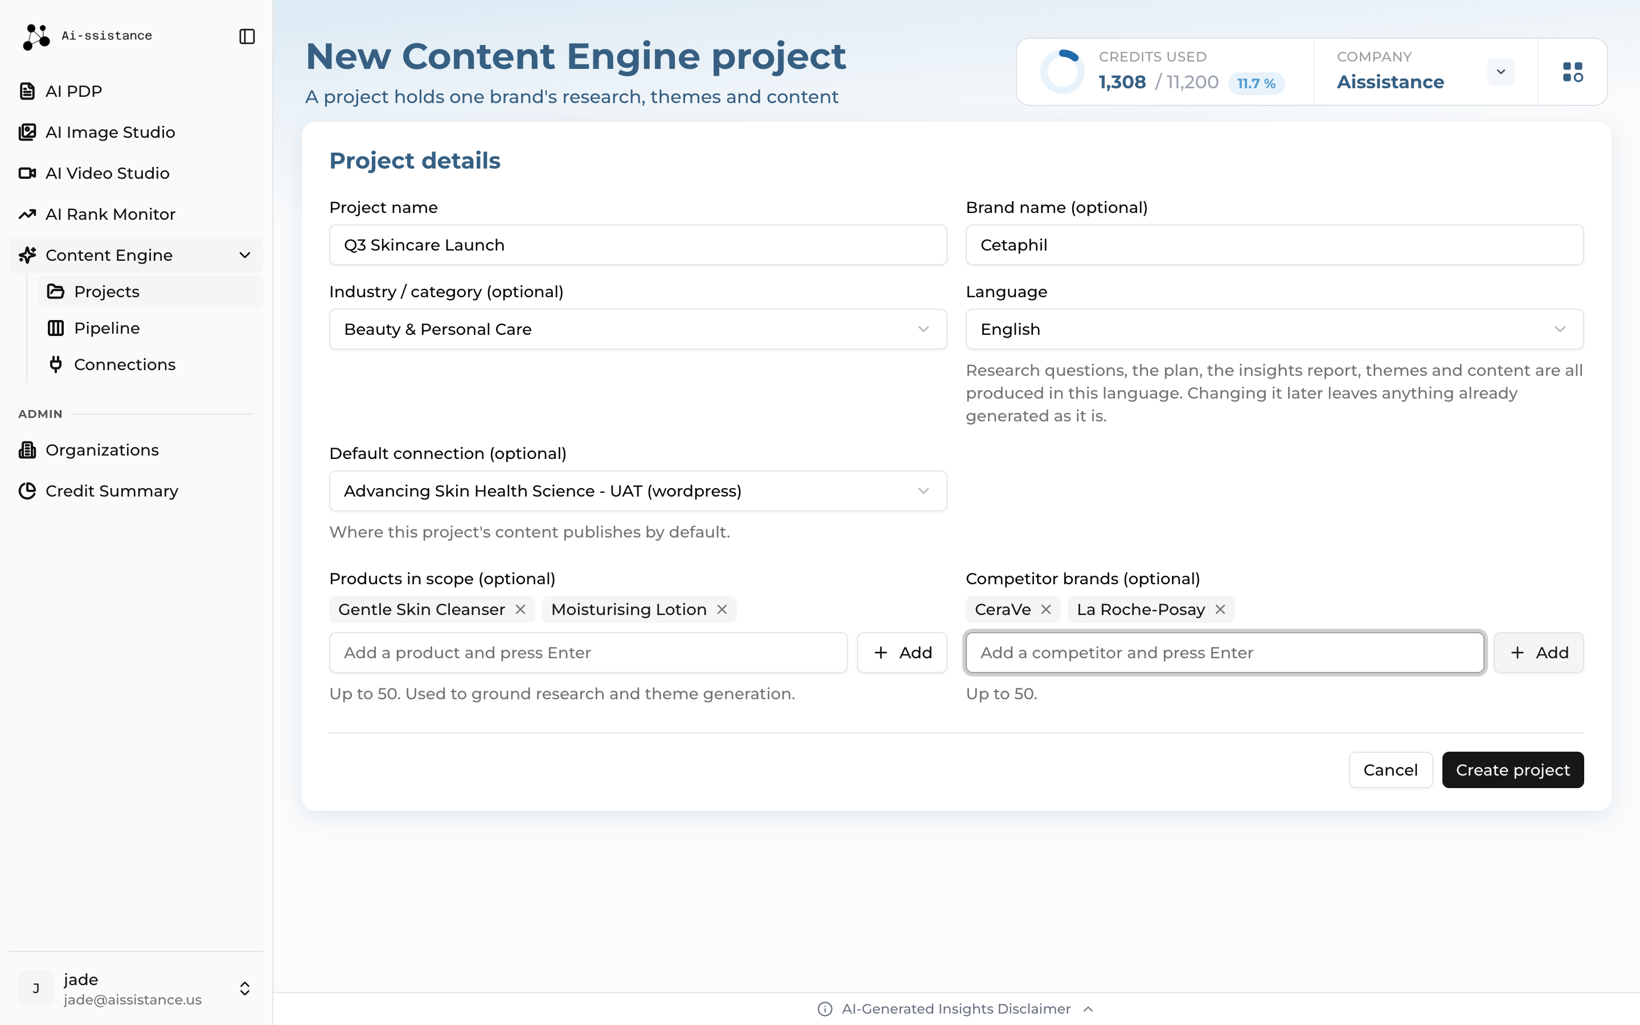Click the AI-Generated Insights Disclaimer link
Screen dimensions: 1640x1025
click(x=956, y=1008)
